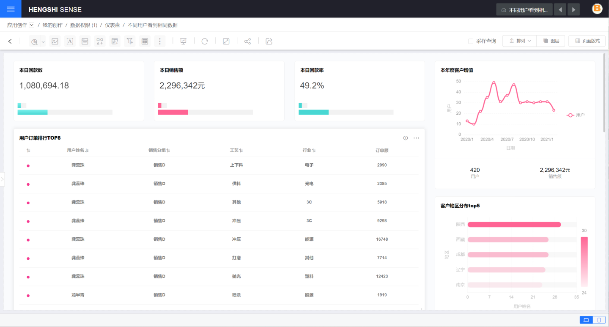The height and width of the screenshot is (327, 609).
Task: Go to 我的创作 in breadcrumb
Action: [52, 25]
